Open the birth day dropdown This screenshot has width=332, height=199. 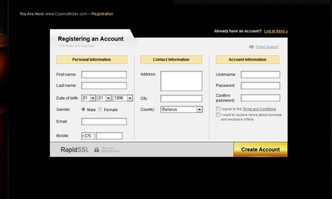click(x=93, y=98)
